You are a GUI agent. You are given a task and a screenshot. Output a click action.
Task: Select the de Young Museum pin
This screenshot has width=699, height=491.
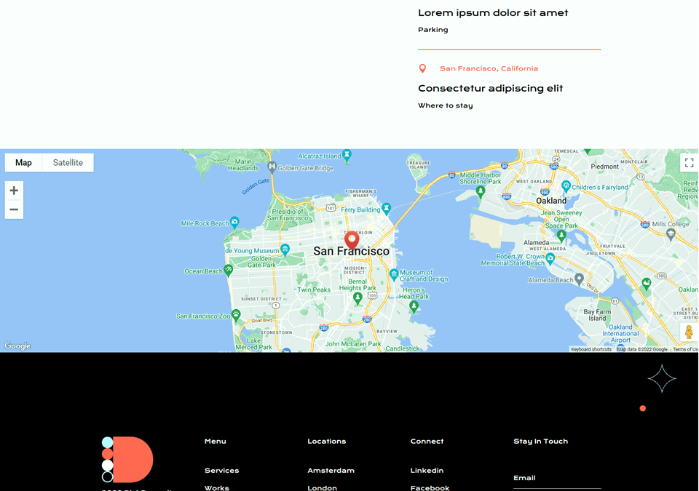[x=285, y=250]
